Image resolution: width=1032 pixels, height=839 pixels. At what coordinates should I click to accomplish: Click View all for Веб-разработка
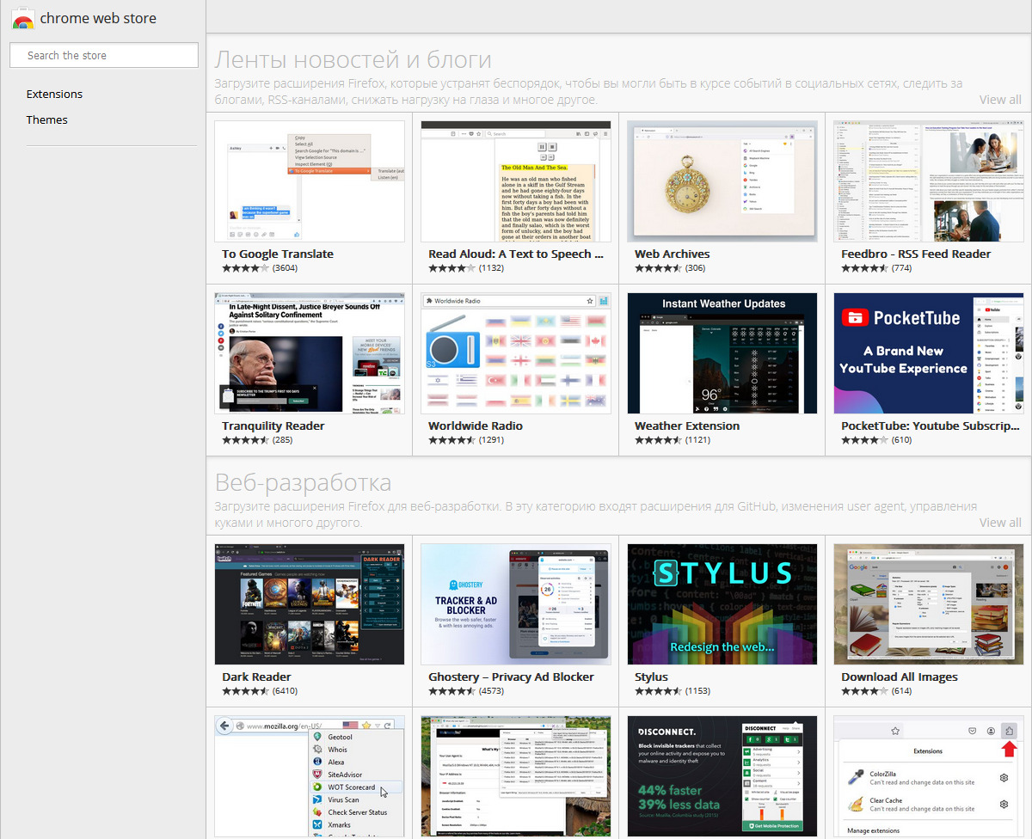[999, 523]
